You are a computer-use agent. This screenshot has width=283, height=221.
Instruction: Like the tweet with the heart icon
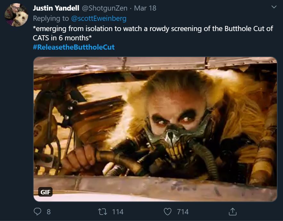(168, 212)
